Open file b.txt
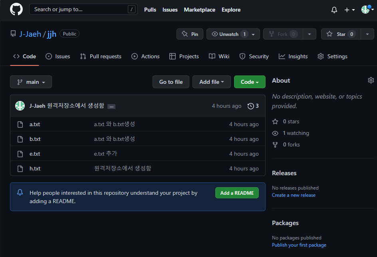 (35, 139)
